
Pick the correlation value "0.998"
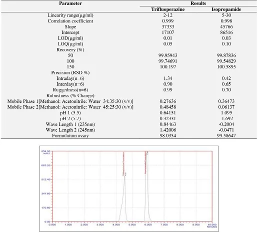(x=226, y=21)
